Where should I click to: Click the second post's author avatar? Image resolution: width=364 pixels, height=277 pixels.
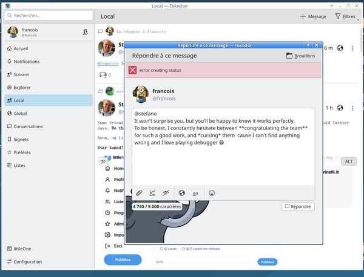point(106,108)
